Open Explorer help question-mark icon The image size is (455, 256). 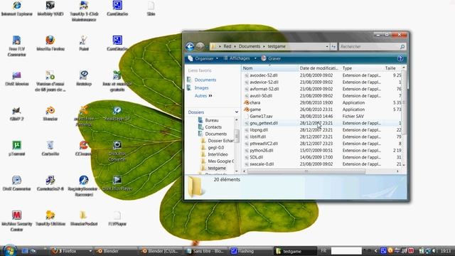[x=400, y=58]
